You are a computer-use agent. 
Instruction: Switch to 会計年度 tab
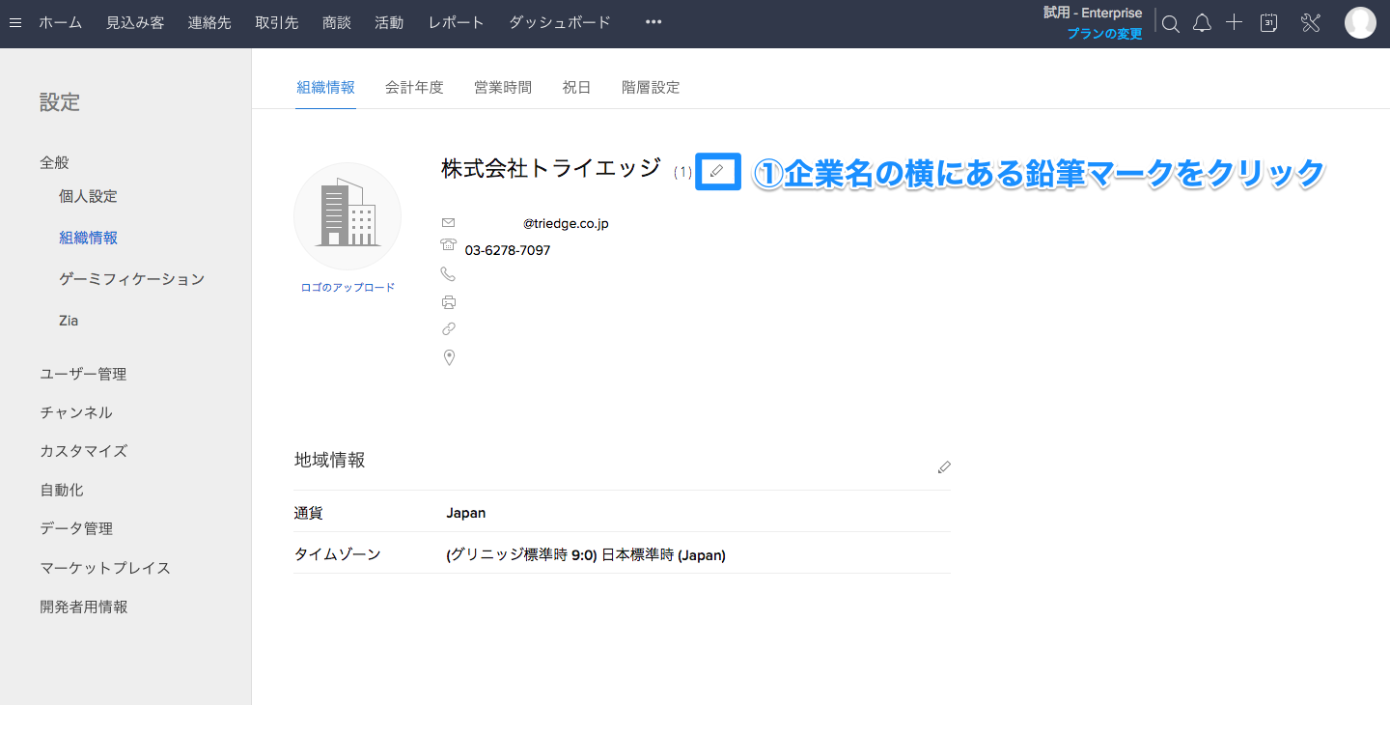(414, 87)
